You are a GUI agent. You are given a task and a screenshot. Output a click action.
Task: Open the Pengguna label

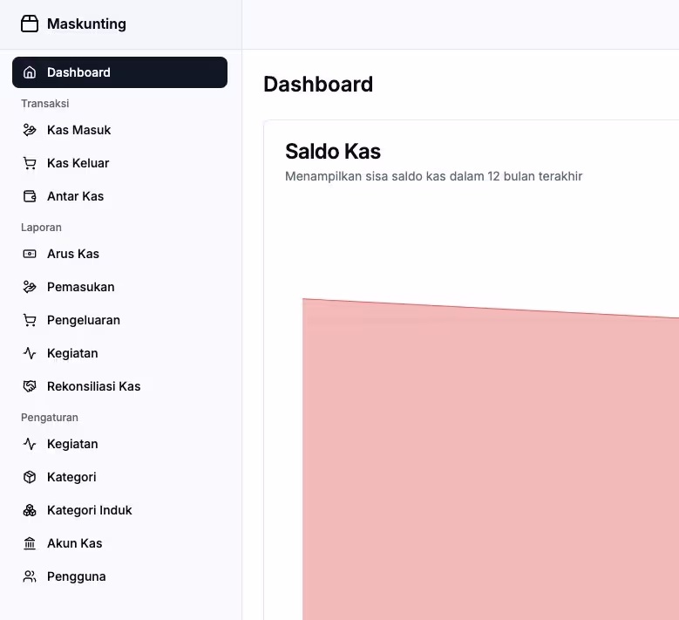pos(76,577)
